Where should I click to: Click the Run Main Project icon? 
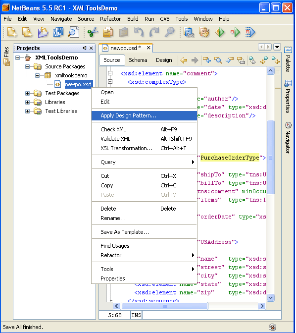point(220,32)
